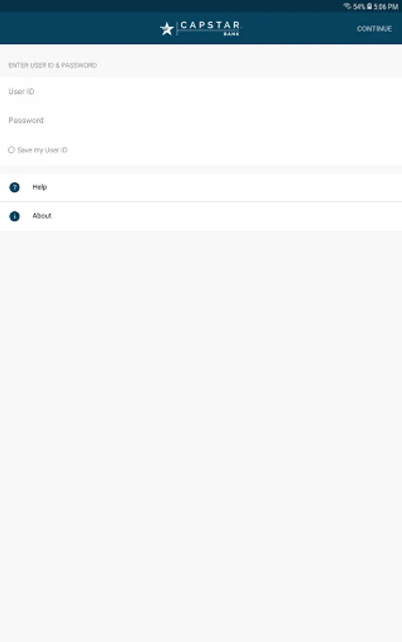402x642 pixels.
Task: Click the Help question mark icon
Action: pos(14,188)
